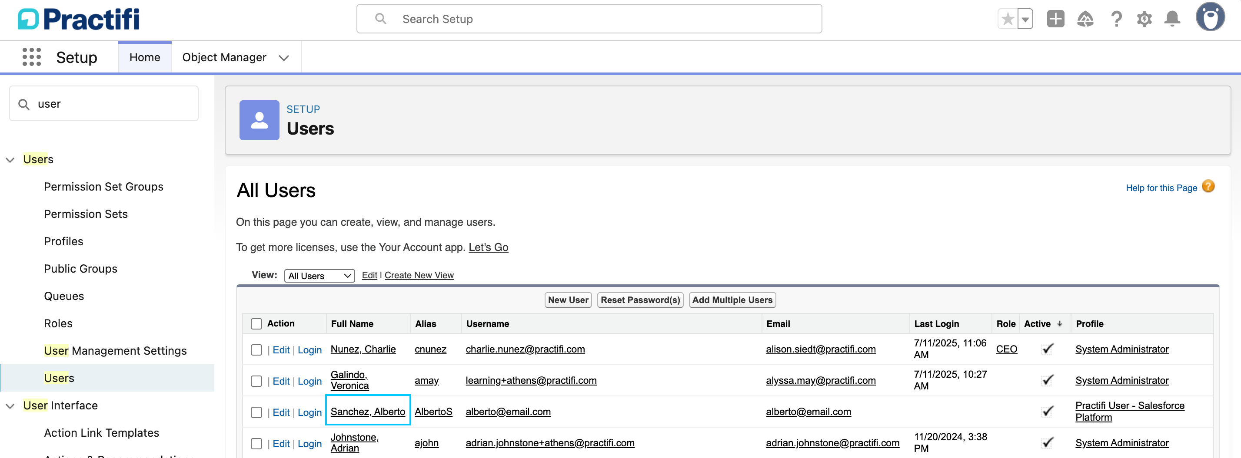Expand the Object Manager tab chevron
The height and width of the screenshot is (458, 1241).
click(x=284, y=58)
